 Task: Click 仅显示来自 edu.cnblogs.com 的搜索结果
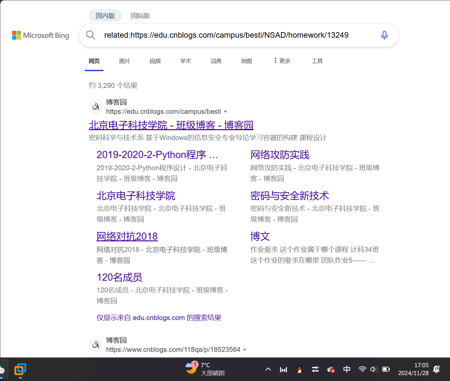click(x=159, y=318)
